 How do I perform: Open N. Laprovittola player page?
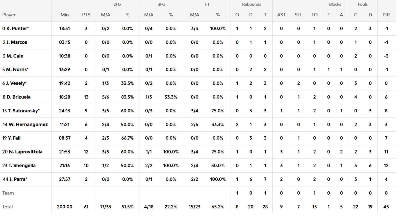25,152
